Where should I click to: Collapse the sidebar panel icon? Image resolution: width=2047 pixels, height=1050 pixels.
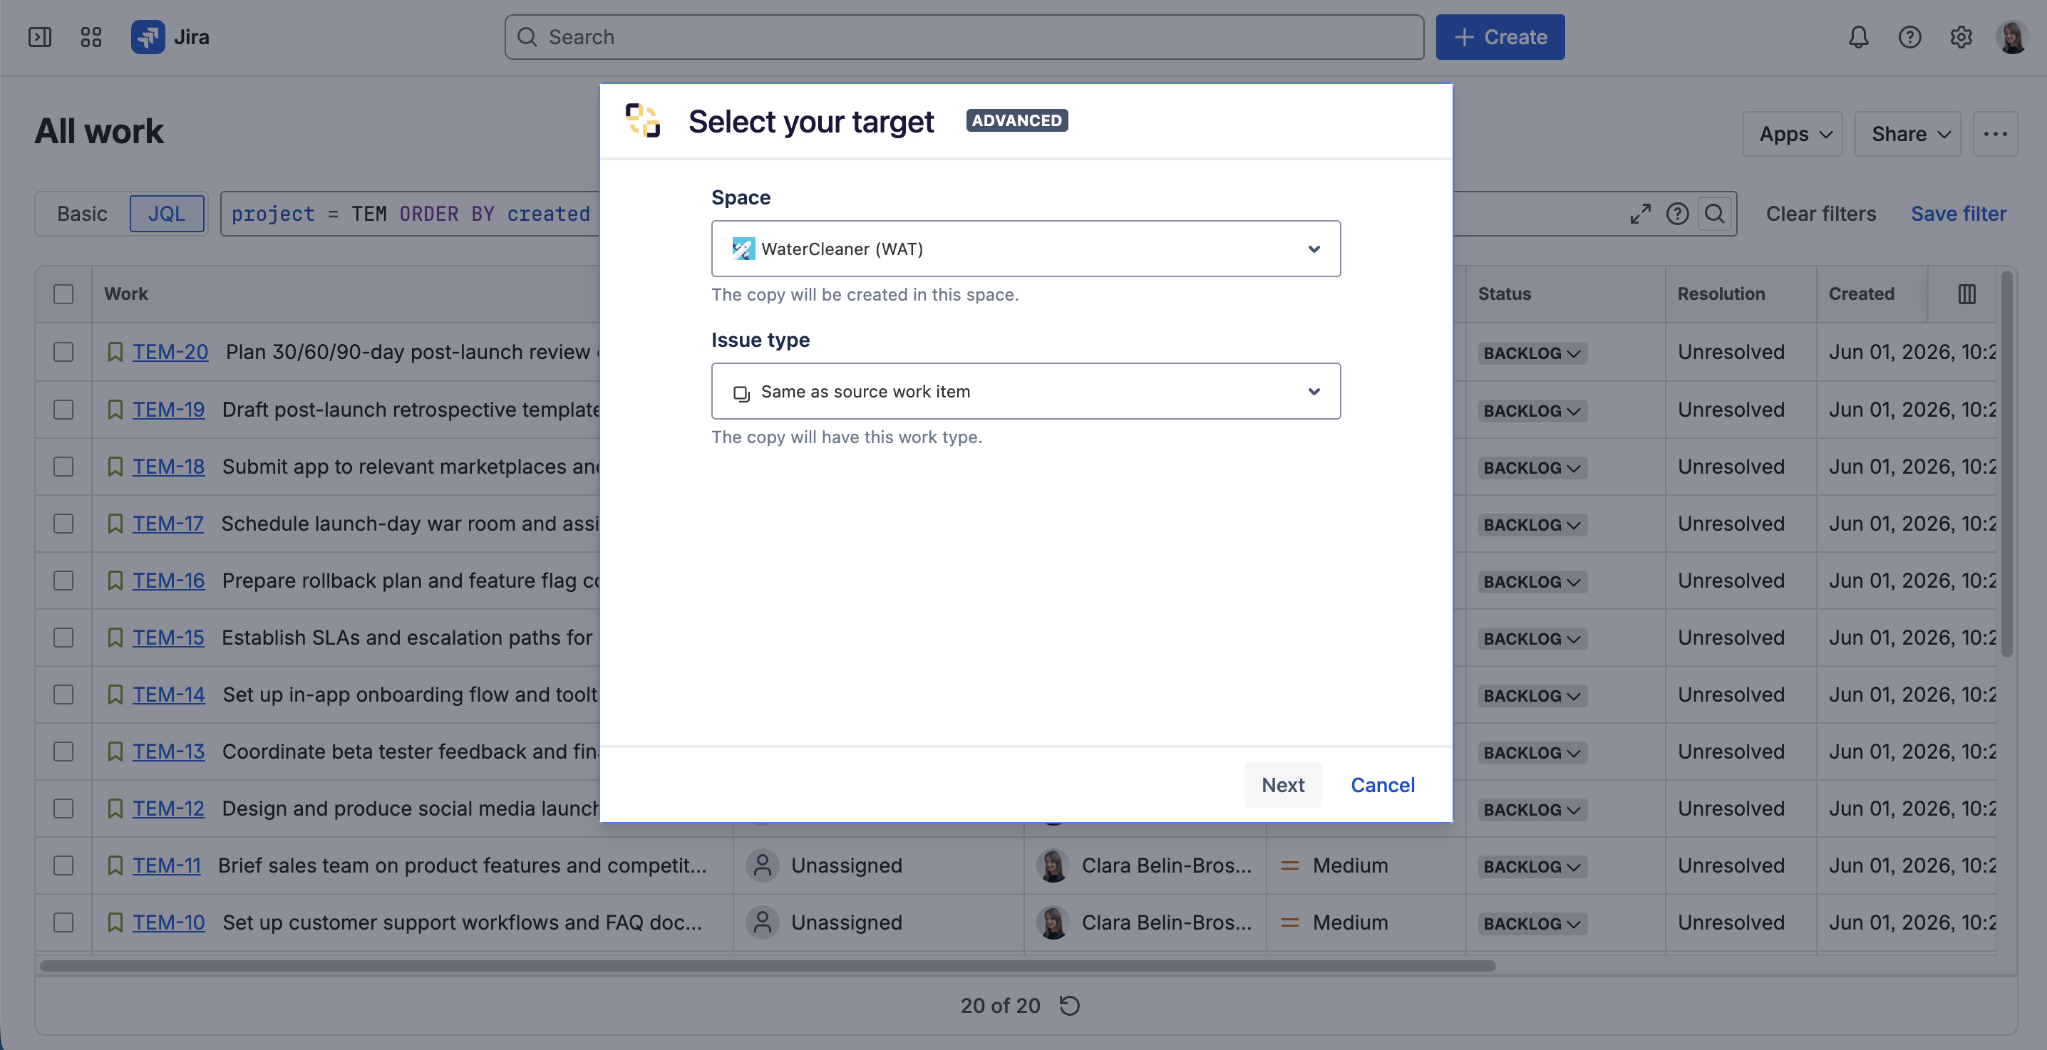pos(40,37)
